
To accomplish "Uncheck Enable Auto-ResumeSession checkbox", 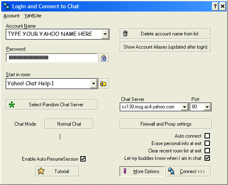I will pos(83,159).
